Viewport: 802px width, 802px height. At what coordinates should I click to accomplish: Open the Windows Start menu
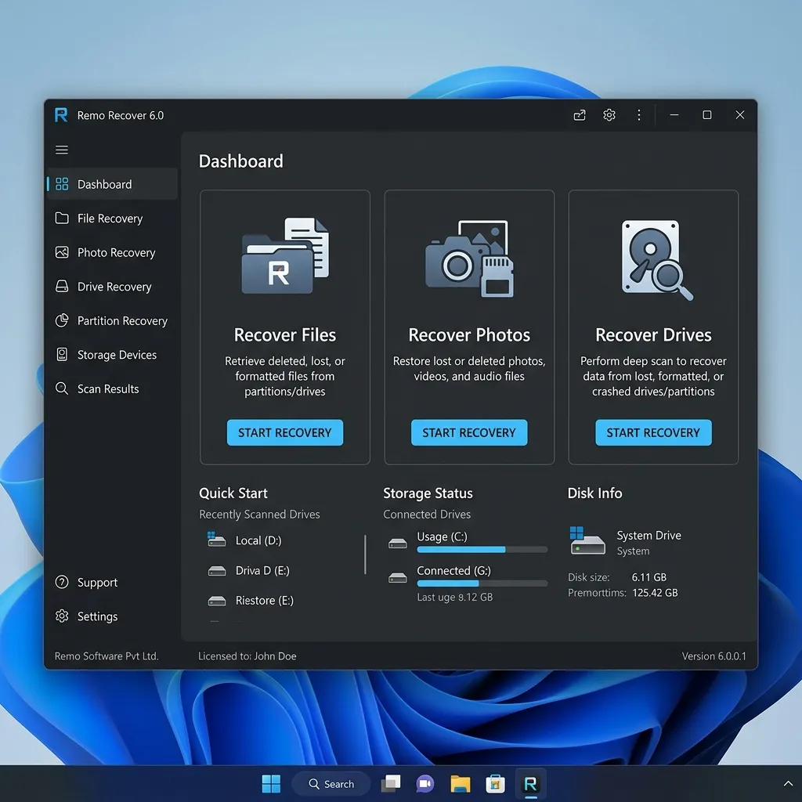(271, 783)
